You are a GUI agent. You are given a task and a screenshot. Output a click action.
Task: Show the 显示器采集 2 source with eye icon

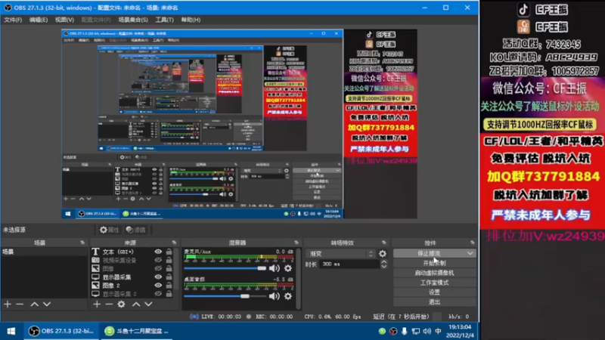(158, 294)
